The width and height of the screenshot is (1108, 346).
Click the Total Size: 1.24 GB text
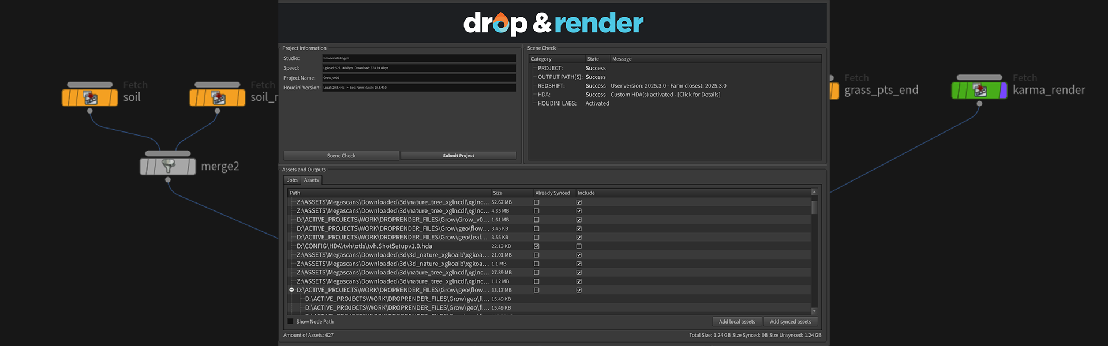click(x=710, y=335)
